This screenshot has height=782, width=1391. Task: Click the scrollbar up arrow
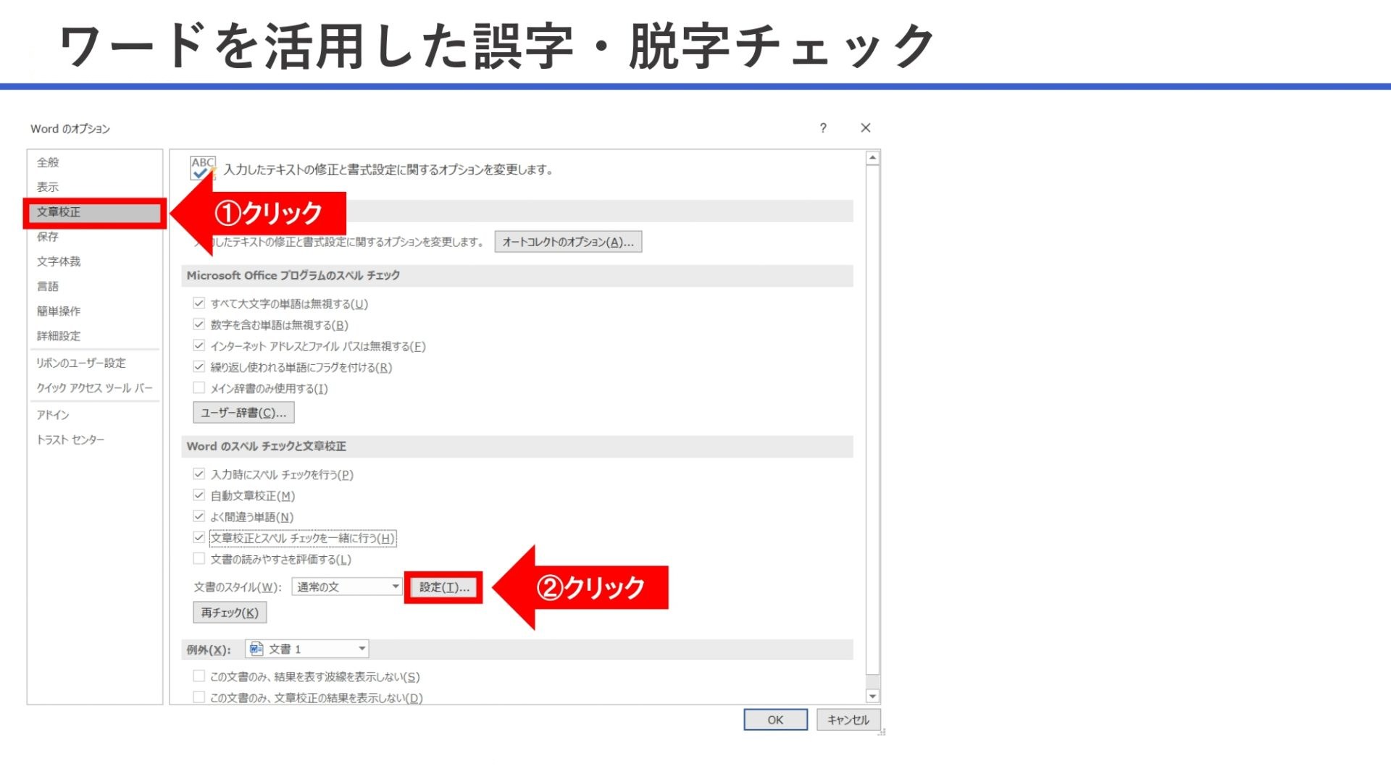point(872,158)
